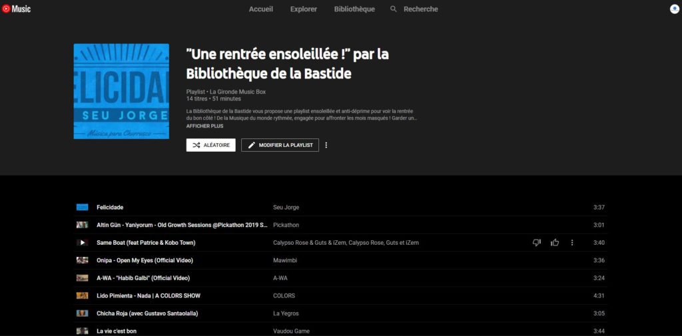The width and height of the screenshot is (682, 336).
Task: Play Same Boat via play icon
Action: point(82,243)
